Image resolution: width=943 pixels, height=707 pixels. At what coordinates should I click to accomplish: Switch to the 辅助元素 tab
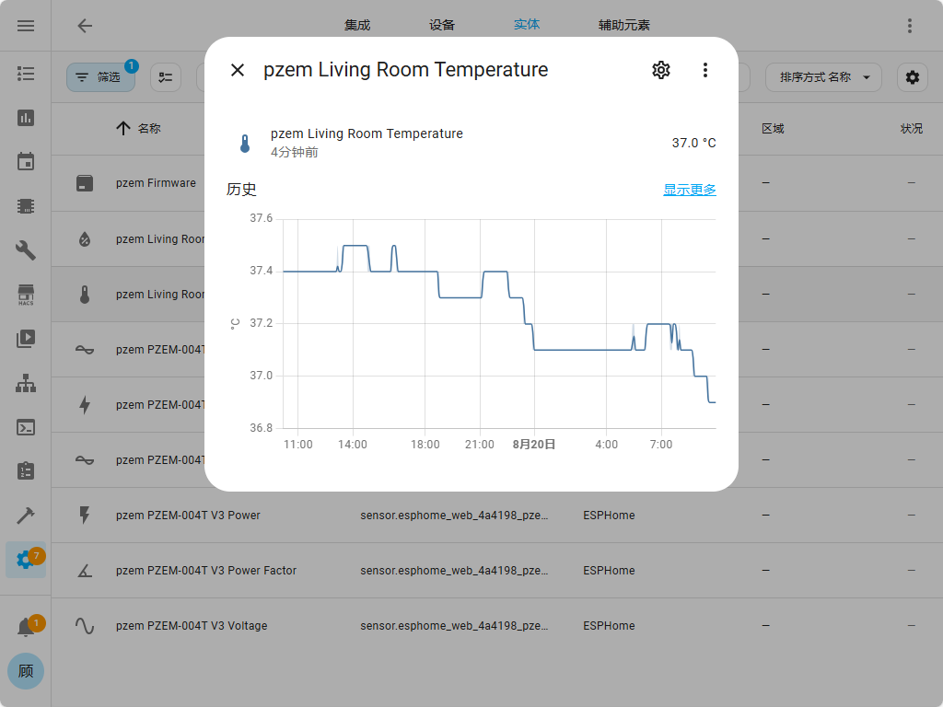[624, 26]
